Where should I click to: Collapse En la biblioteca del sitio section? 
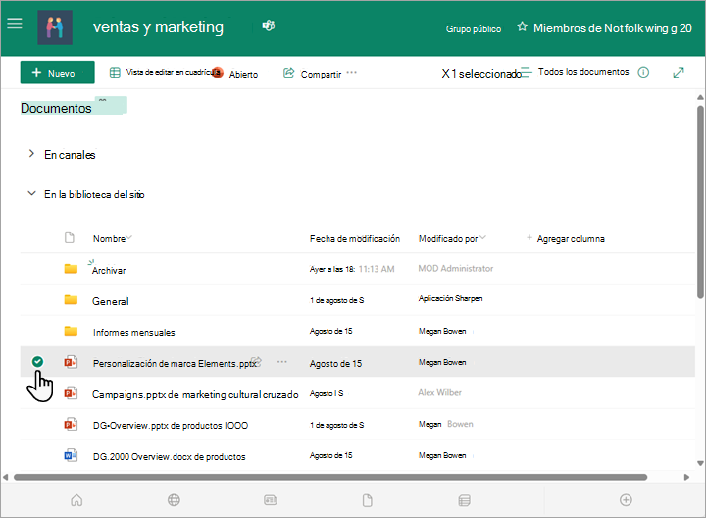pyautogui.click(x=31, y=193)
